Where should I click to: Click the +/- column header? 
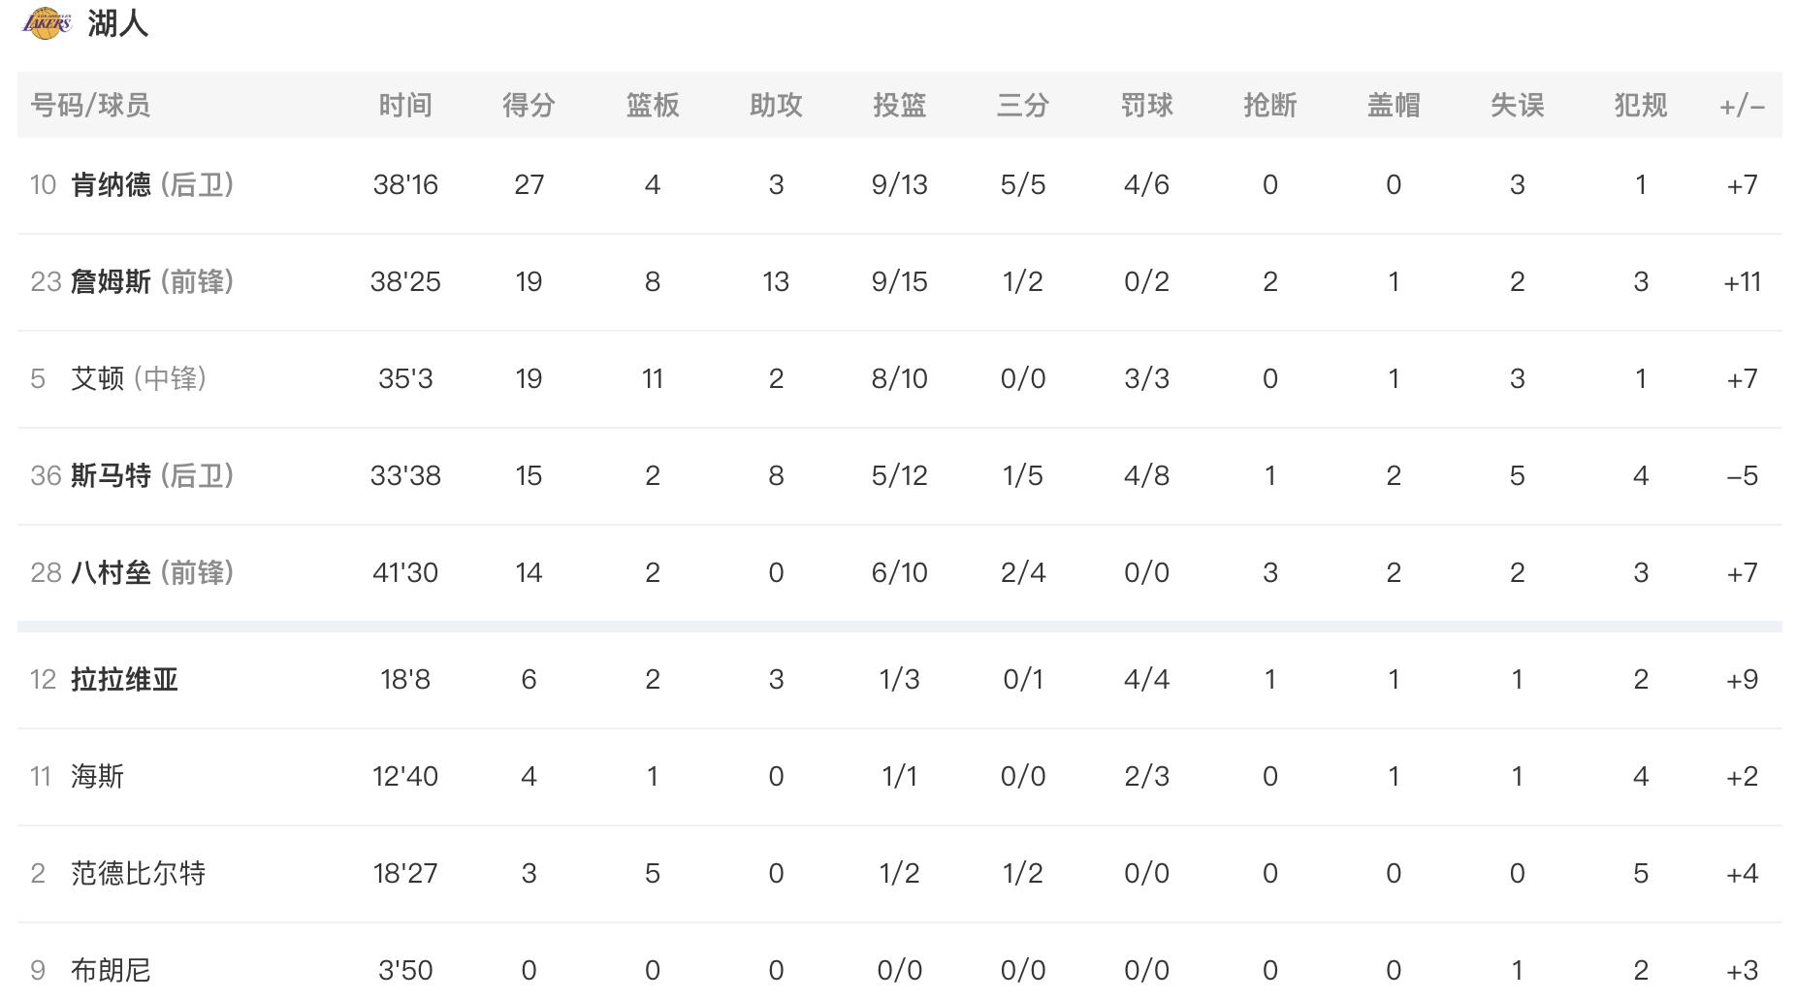(x=1742, y=106)
